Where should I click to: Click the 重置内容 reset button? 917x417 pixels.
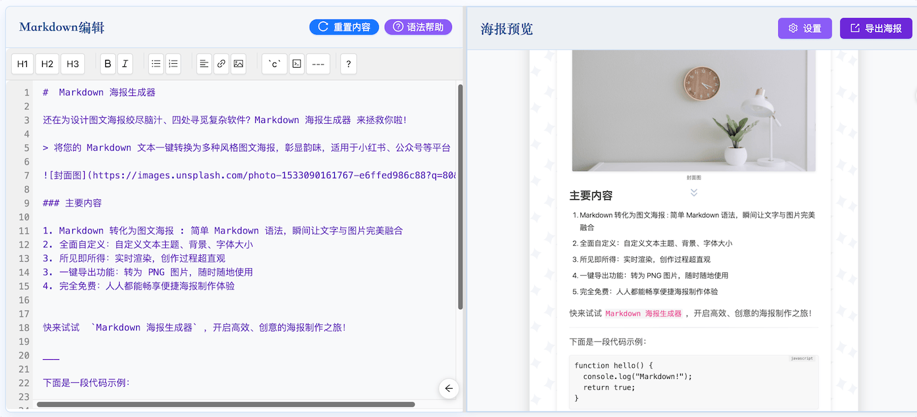pyautogui.click(x=344, y=27)
